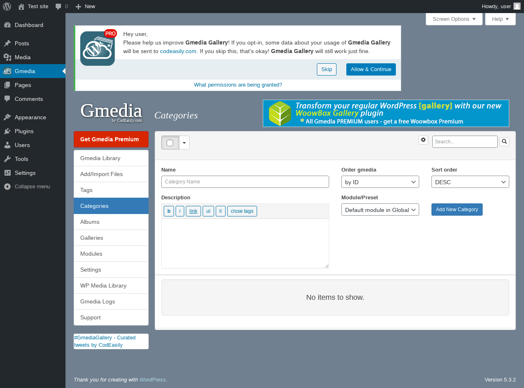Click the Comments sidebar icon
524x388 pixels.
click(x=7, y=99)
